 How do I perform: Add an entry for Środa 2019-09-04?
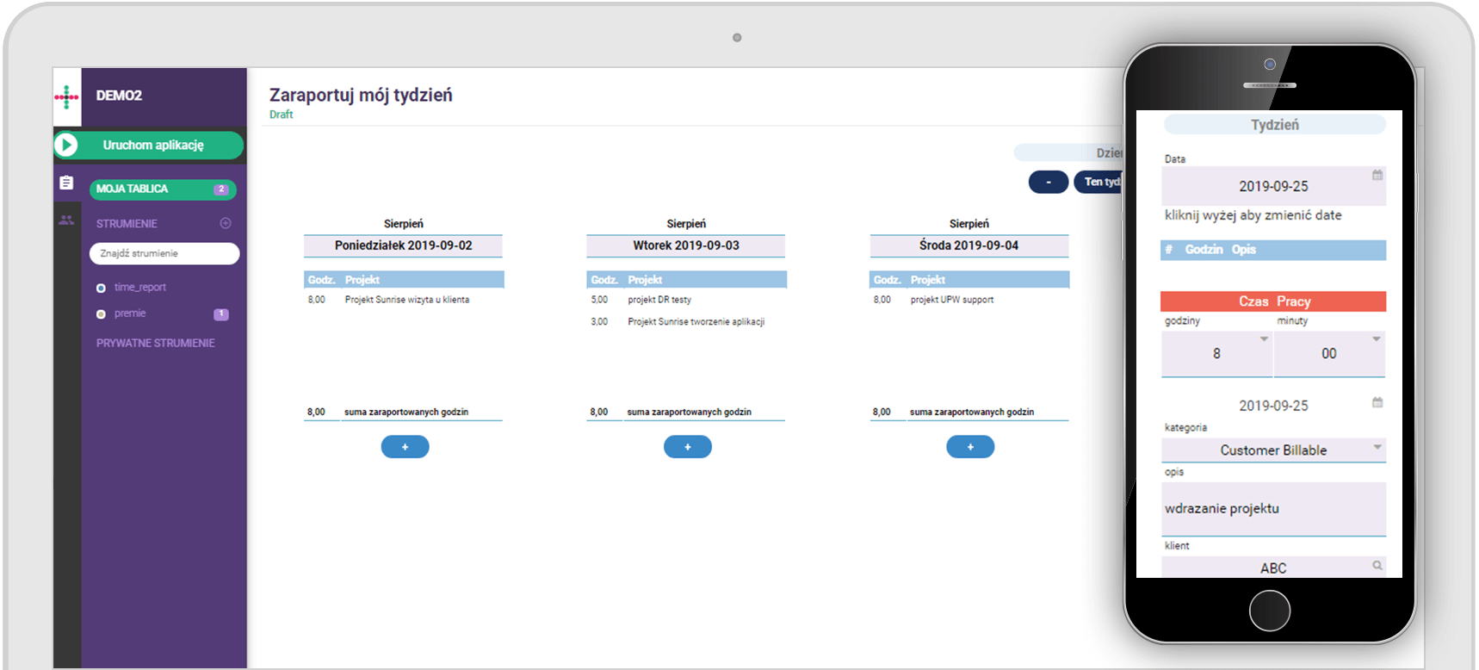point(970,447)
